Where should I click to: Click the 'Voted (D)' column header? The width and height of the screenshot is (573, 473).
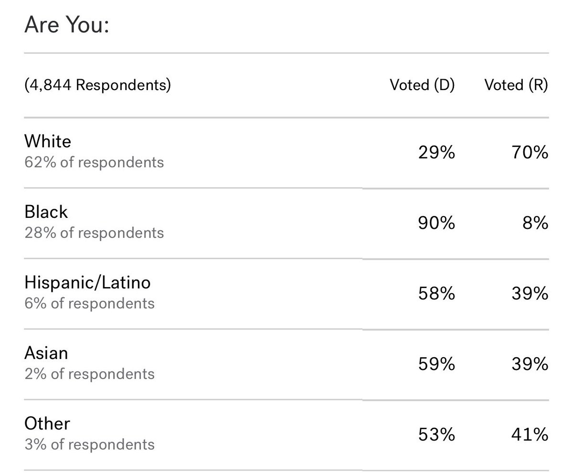pos(422,85)
